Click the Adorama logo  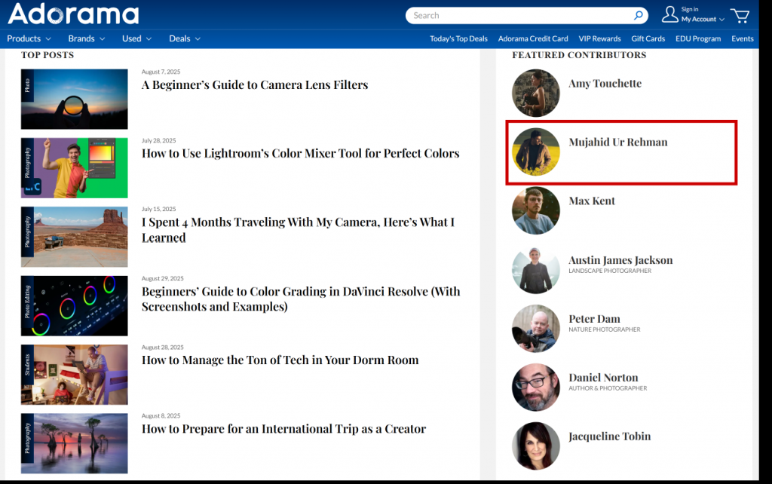pos(73,14)
